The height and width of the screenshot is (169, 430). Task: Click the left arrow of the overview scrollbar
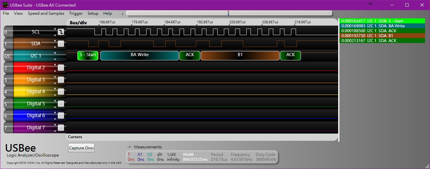point(122,13)
